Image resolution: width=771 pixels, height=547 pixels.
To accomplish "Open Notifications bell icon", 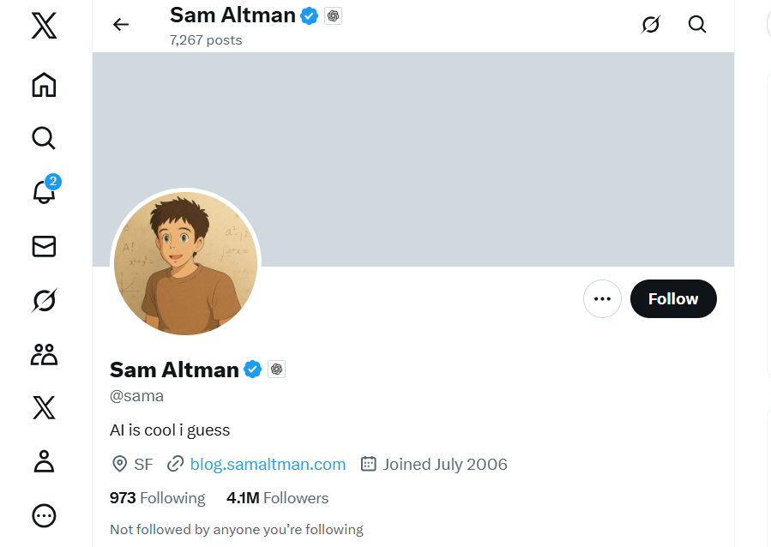I will point(44,192).
